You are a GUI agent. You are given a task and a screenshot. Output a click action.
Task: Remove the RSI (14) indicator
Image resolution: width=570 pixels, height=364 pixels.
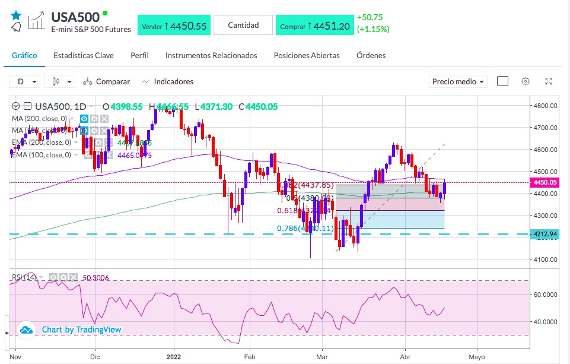click(x=74, y=277)
